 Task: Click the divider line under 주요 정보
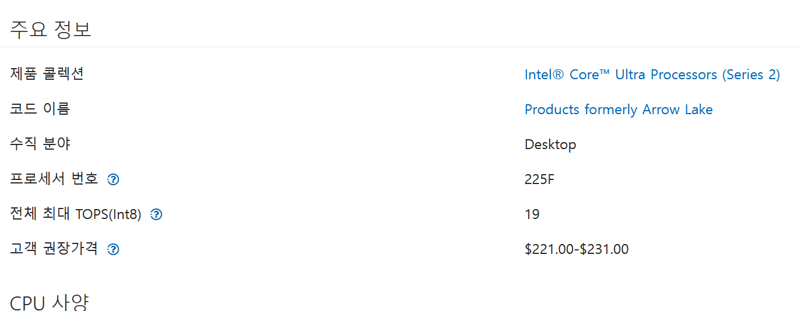pyautogui.click(x=400, y=47)
